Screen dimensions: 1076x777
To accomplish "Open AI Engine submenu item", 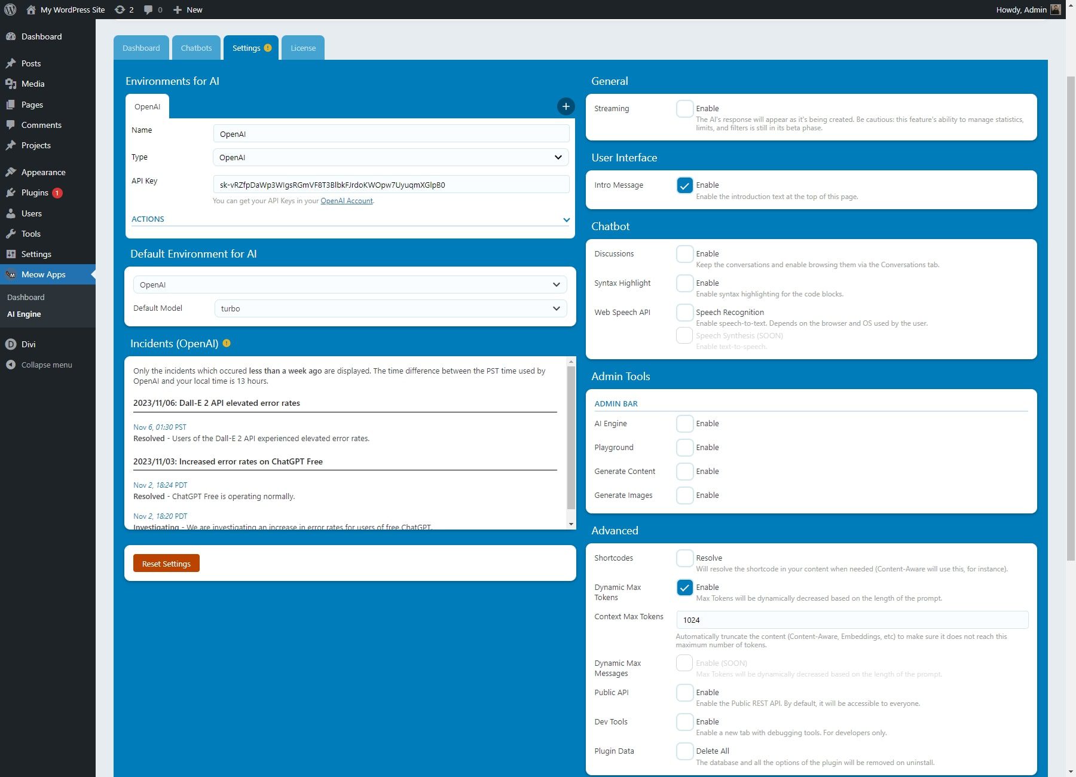I will pos(24,314).
